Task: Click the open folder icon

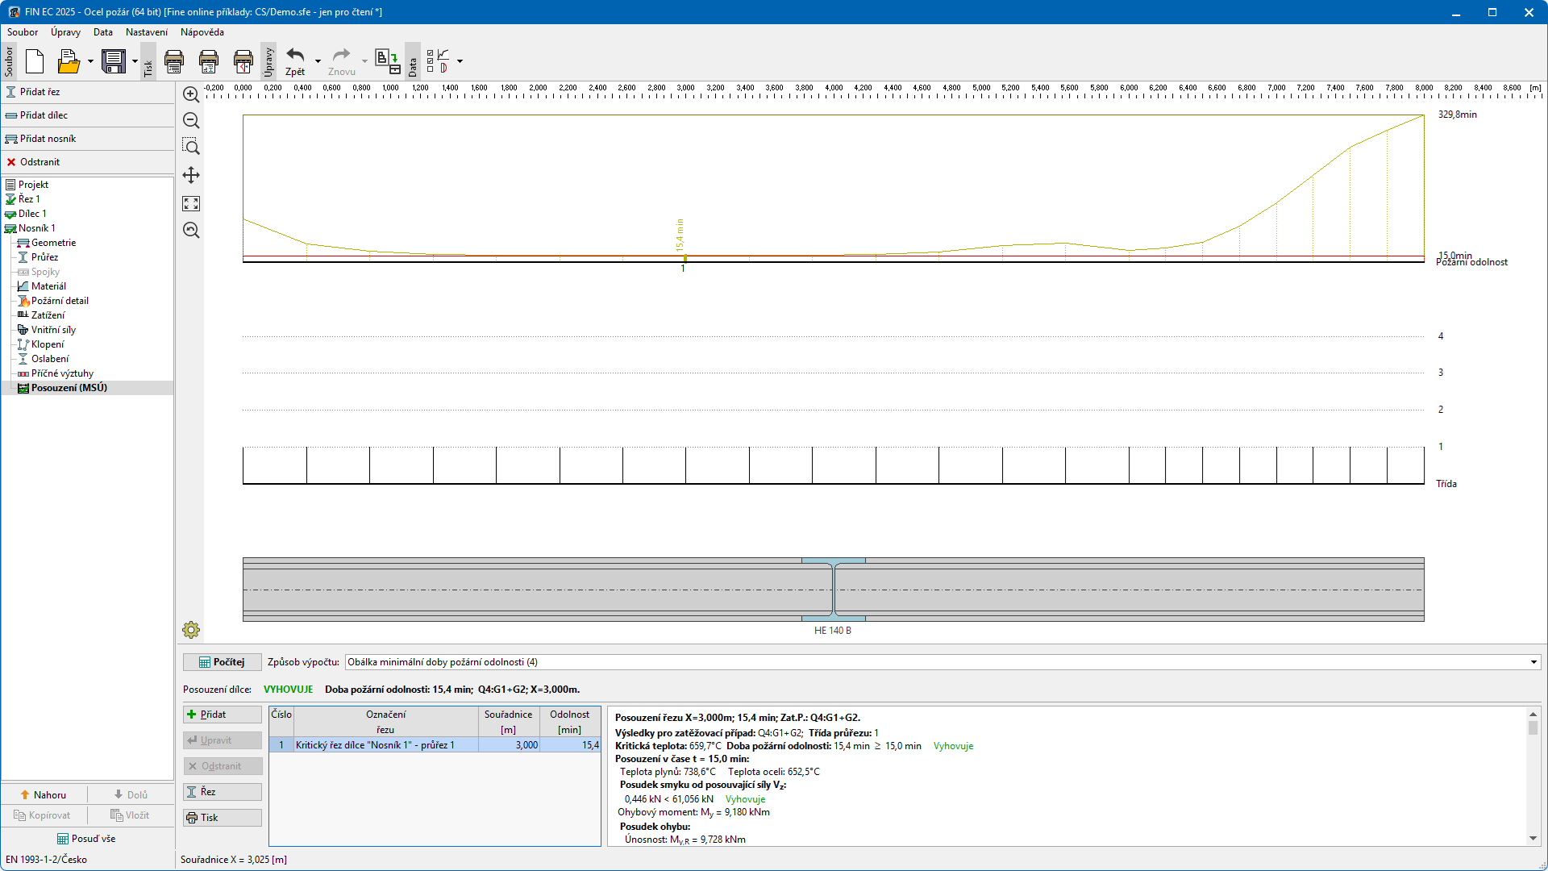Action: 69,61
